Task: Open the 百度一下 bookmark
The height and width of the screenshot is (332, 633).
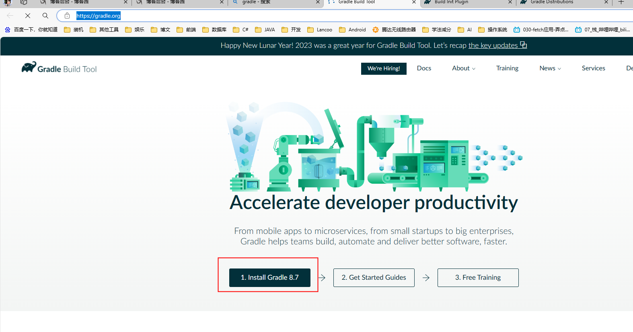Action: tap(31, 30)
